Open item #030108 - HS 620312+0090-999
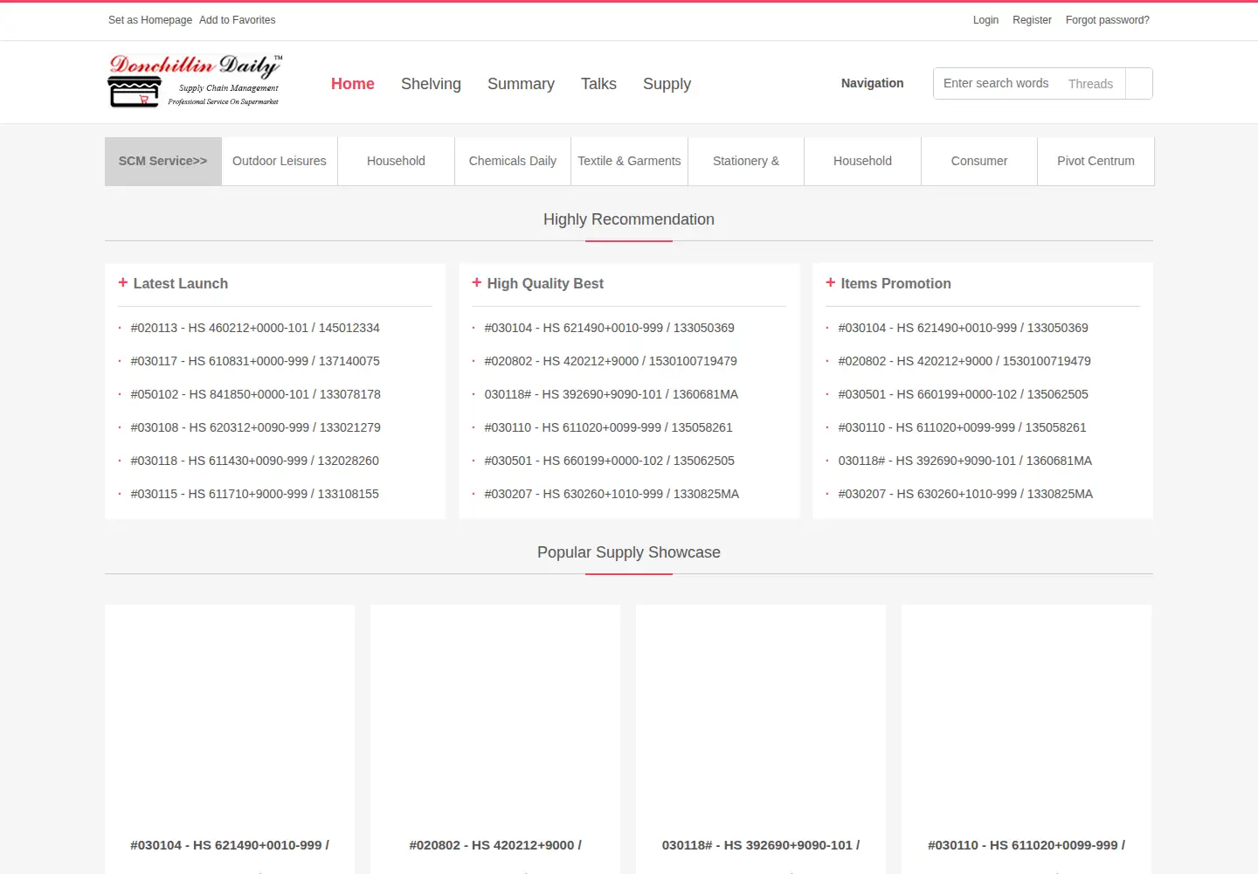 (x=256, y=427)
